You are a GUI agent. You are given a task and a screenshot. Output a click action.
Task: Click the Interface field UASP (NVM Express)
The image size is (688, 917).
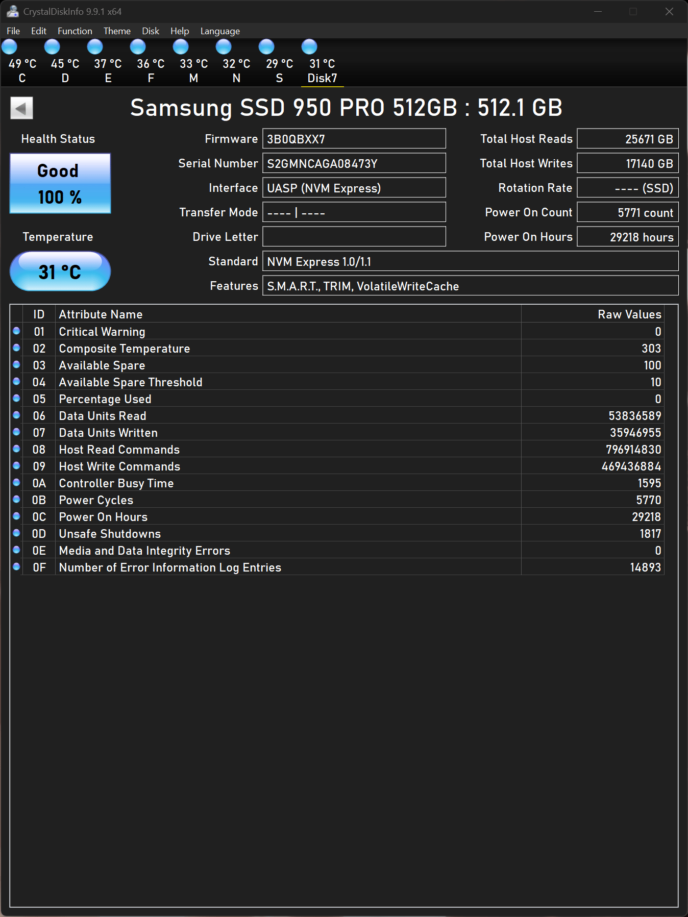pos(354,188)
